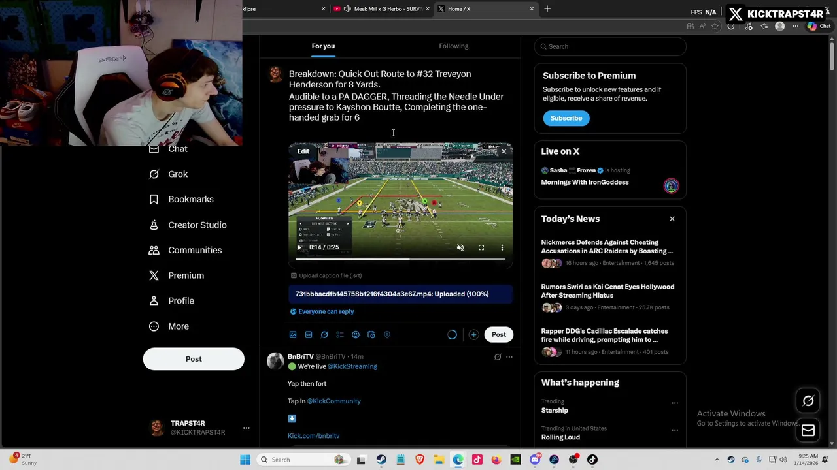Open the emoji picker in composer
This screenshot has height=470, width=837.
[356, 335]
